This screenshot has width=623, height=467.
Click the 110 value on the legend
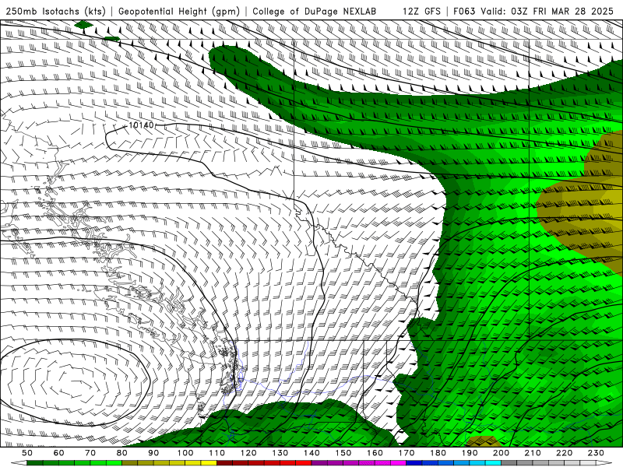pyautogui.click(x=217, y=453)
